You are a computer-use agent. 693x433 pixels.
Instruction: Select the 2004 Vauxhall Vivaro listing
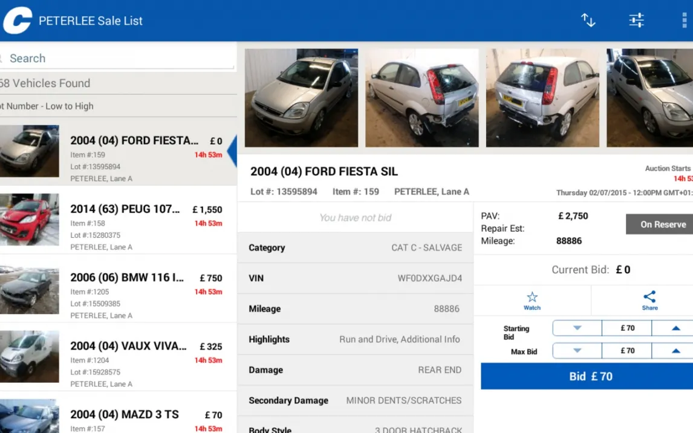point(118,357)
